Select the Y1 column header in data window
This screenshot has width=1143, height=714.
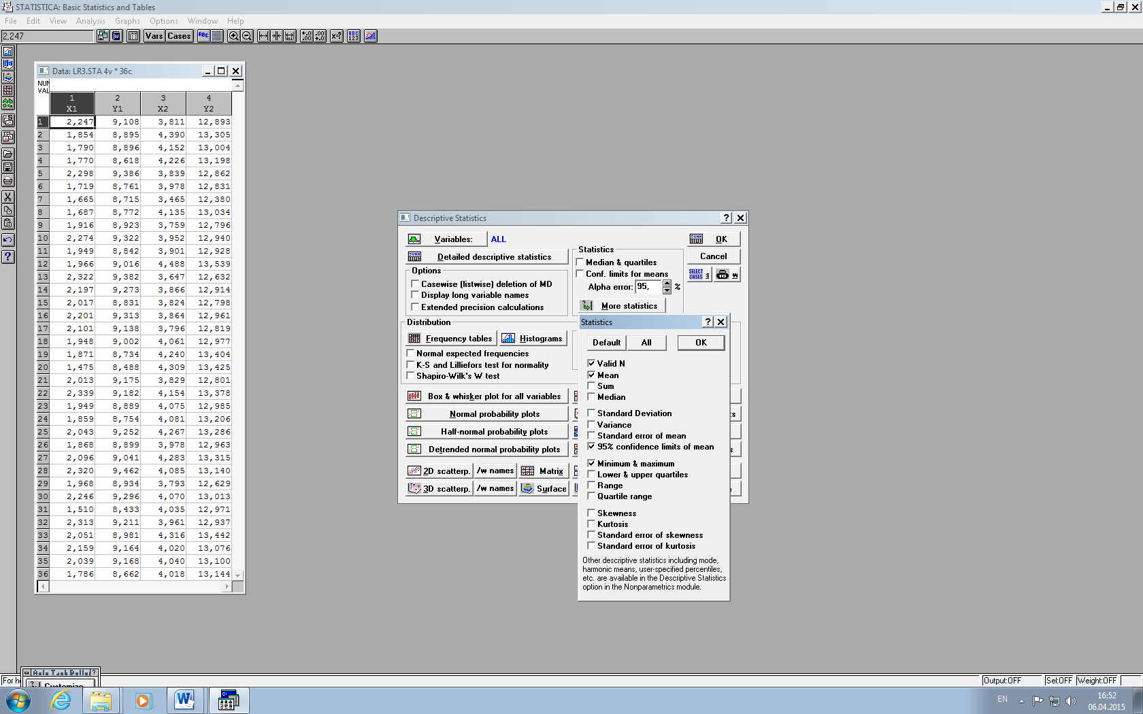118,103
